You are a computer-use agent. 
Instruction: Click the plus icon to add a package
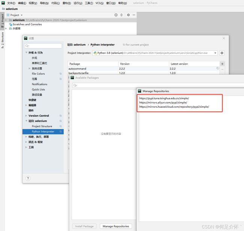(x=222, y=64)
